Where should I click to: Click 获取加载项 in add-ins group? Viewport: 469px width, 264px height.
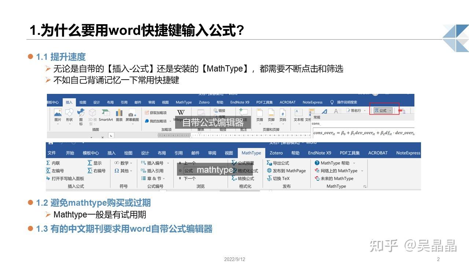155,113
